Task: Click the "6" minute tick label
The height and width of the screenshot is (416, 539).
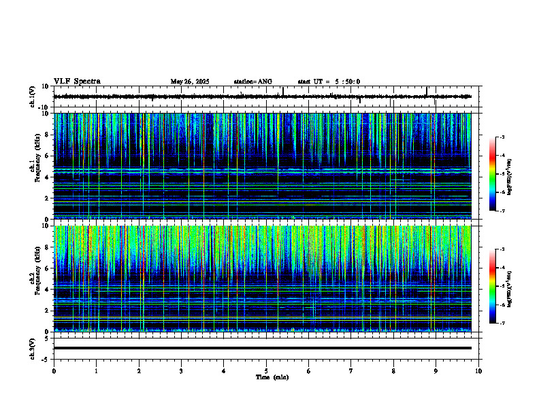Action: click(309, 371)
